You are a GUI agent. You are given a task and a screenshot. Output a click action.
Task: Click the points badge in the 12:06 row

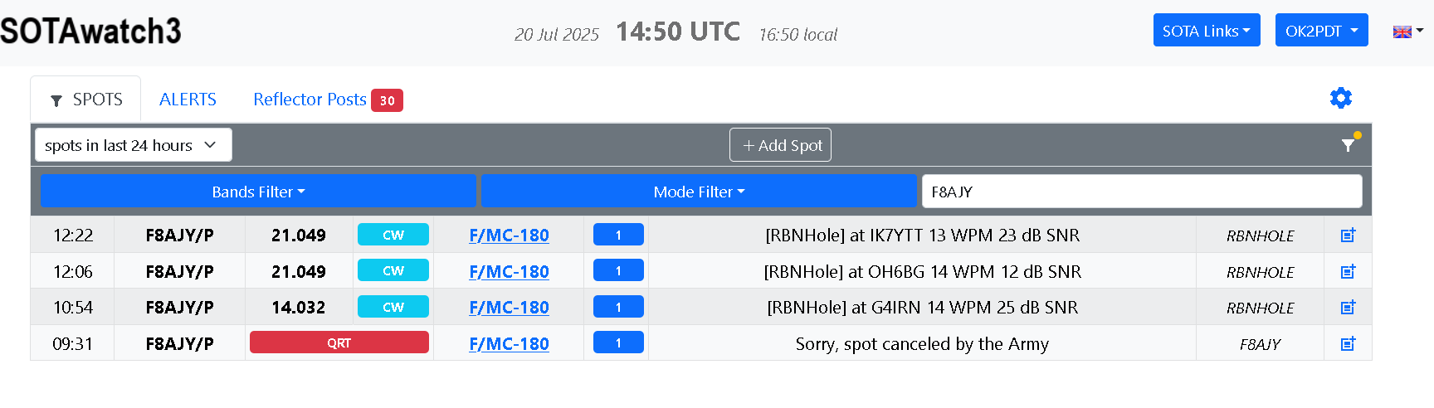pos(618,270)
